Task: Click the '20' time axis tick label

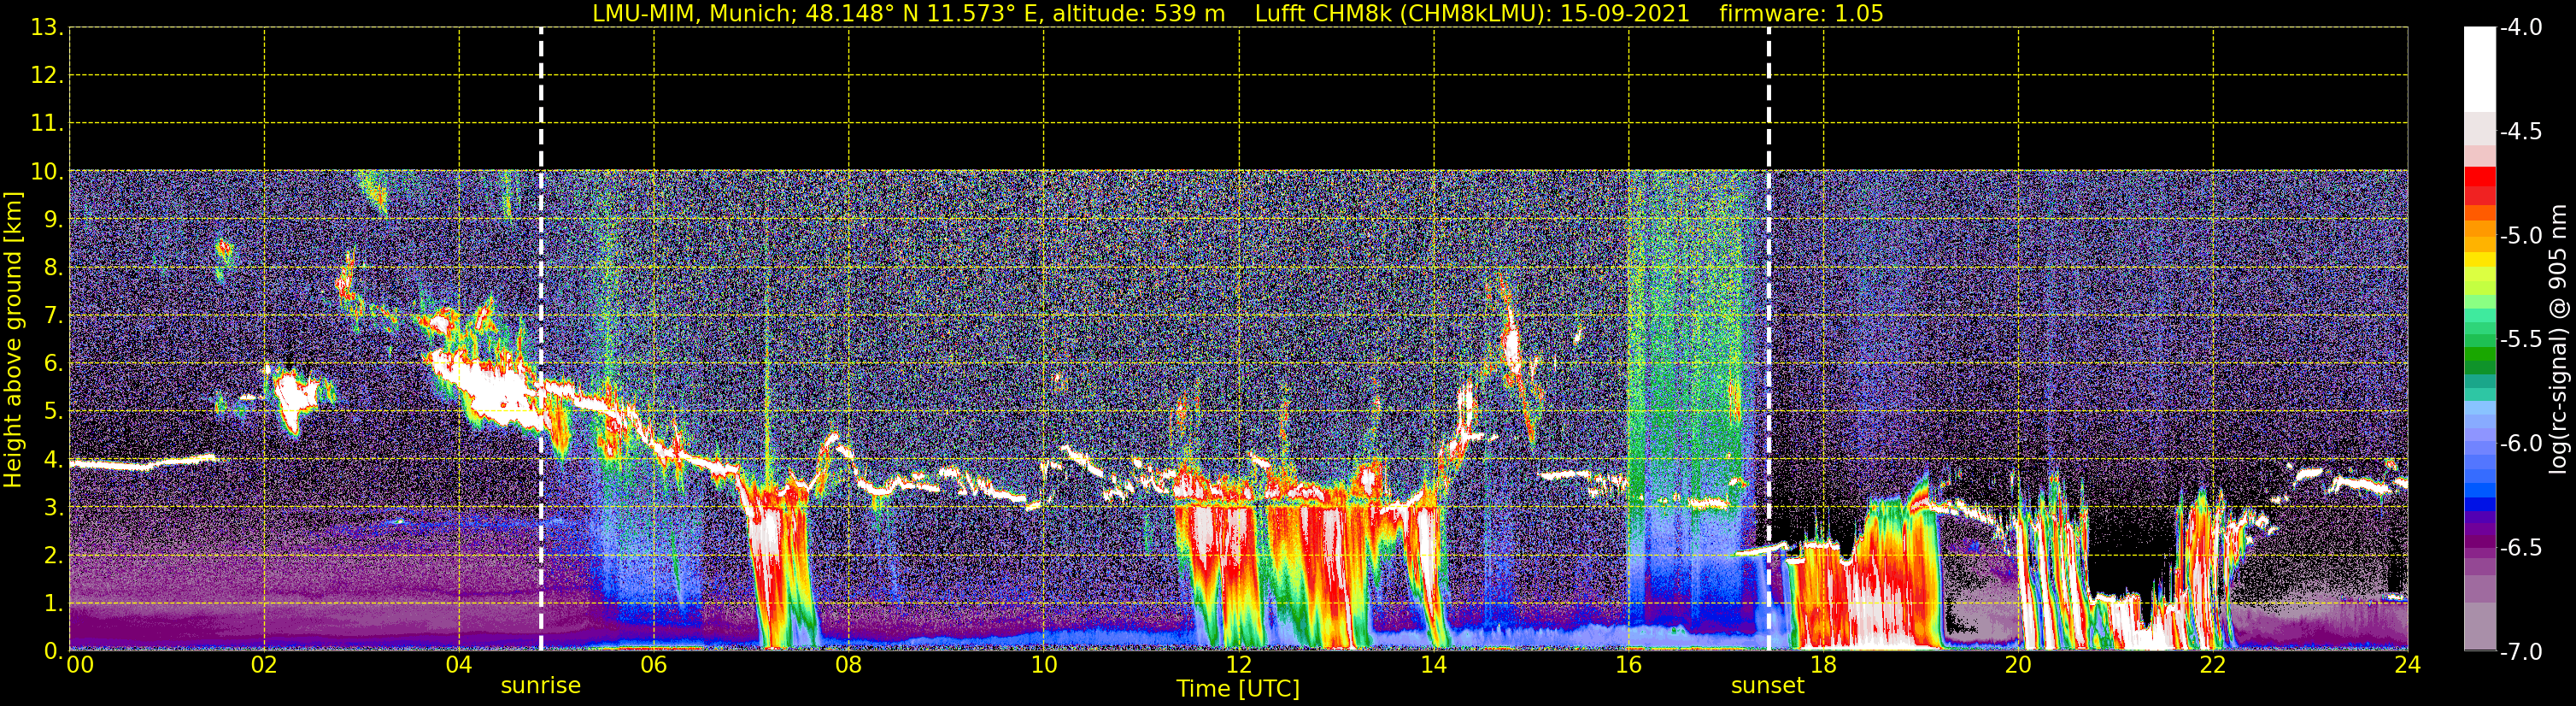Action: 2018,665
